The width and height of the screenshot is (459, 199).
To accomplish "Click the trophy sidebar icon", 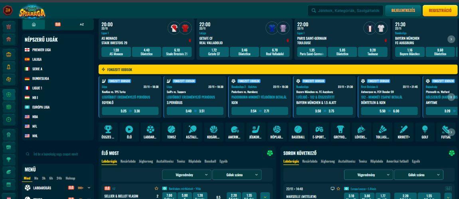I will coord(9,160).
